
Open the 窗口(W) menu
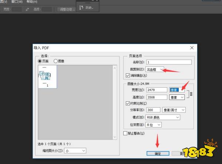[17, 2]
